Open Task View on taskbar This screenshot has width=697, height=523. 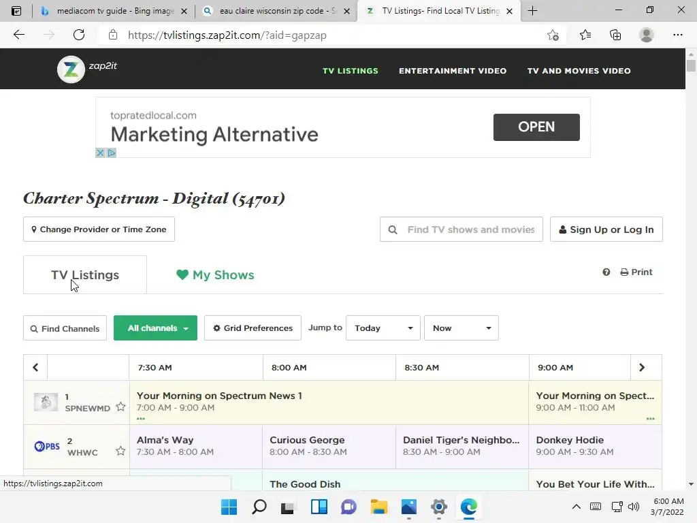click(288, 507)
